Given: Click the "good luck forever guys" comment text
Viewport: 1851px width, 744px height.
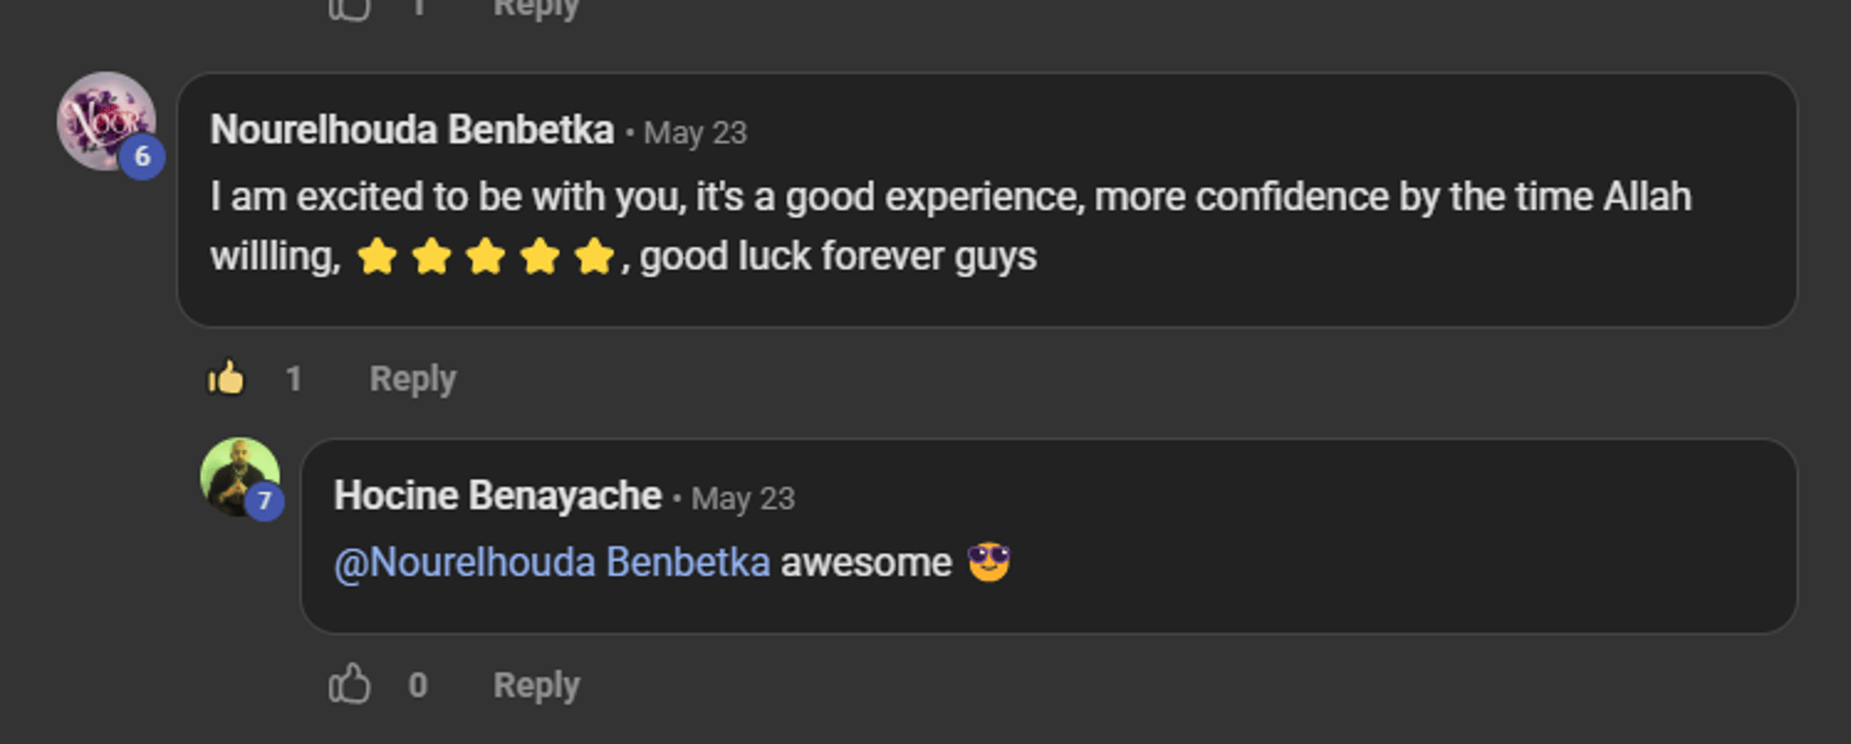Looking at the screenshot, I should pos(837,257).
